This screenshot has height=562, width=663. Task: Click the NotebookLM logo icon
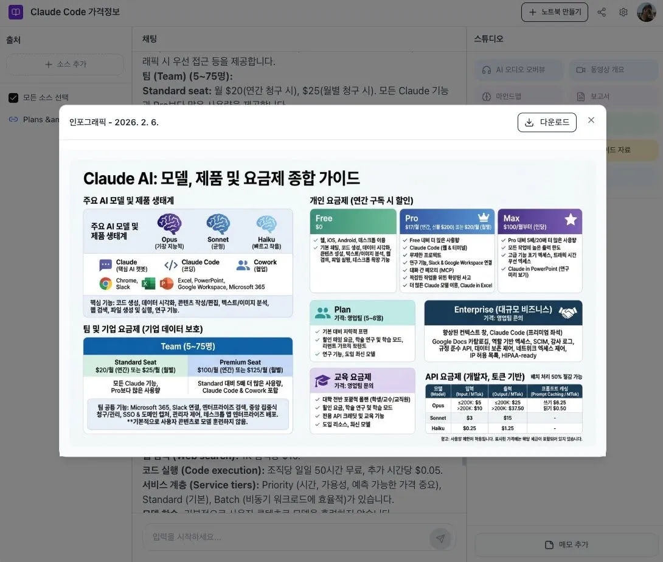(x=16, y=12)
